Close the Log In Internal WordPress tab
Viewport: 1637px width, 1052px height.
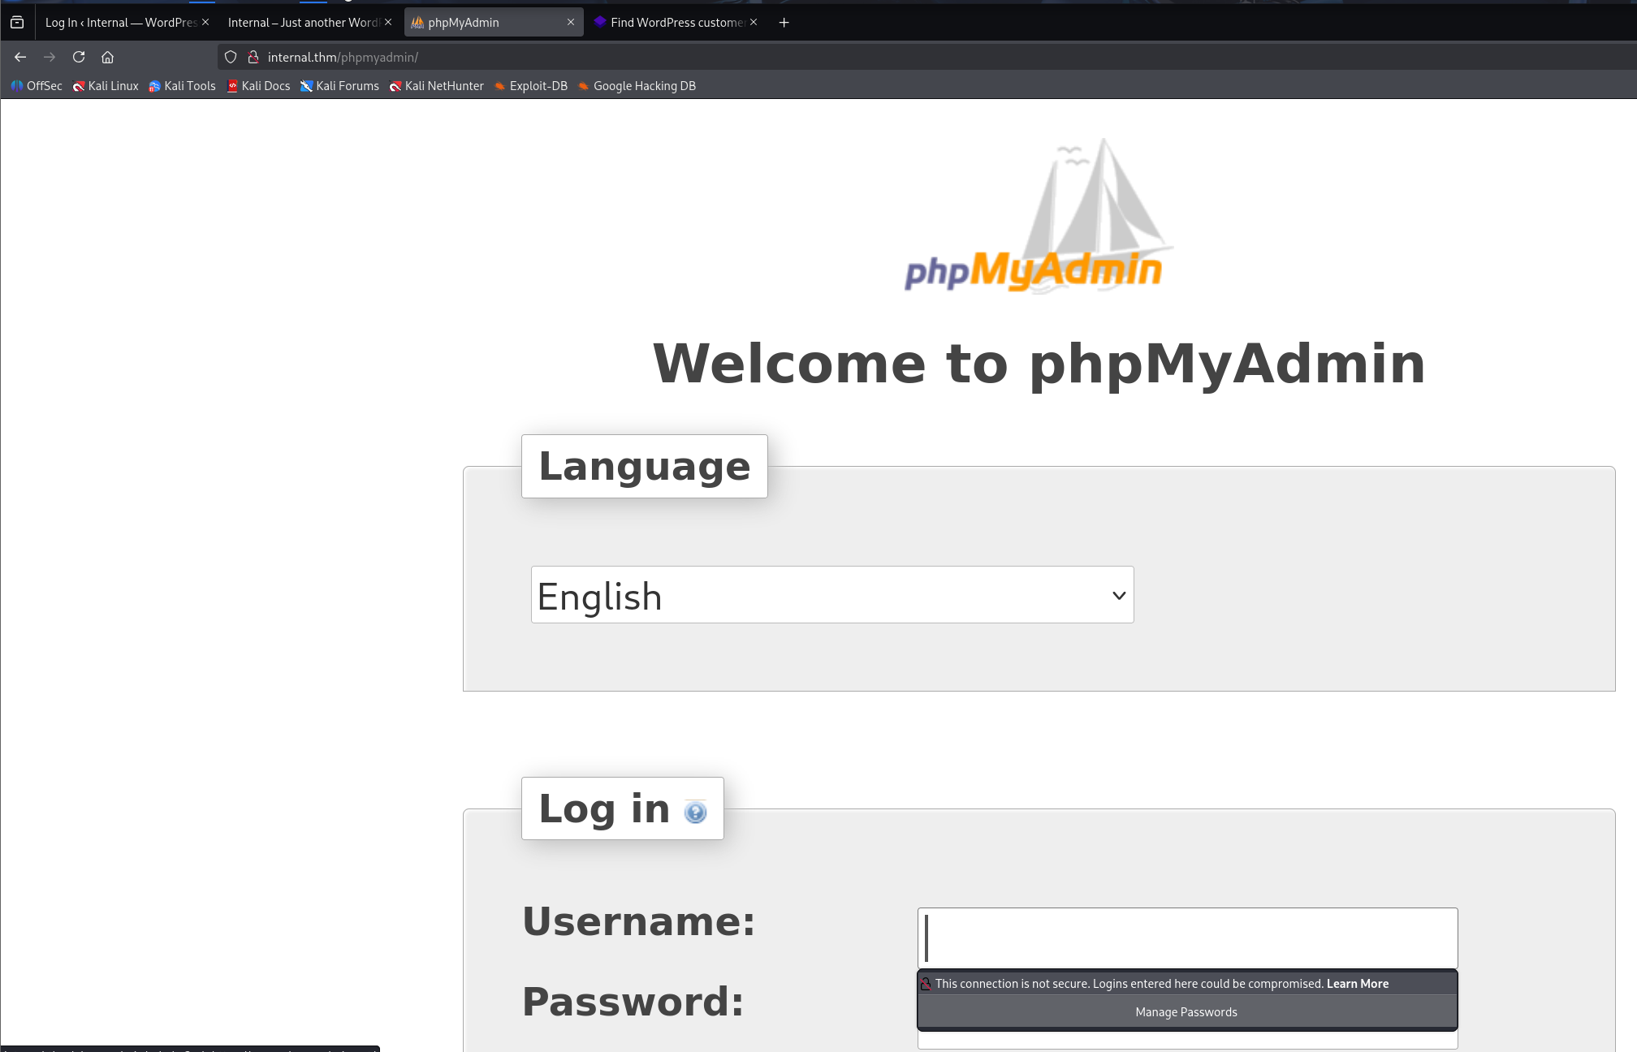point(205,23)
